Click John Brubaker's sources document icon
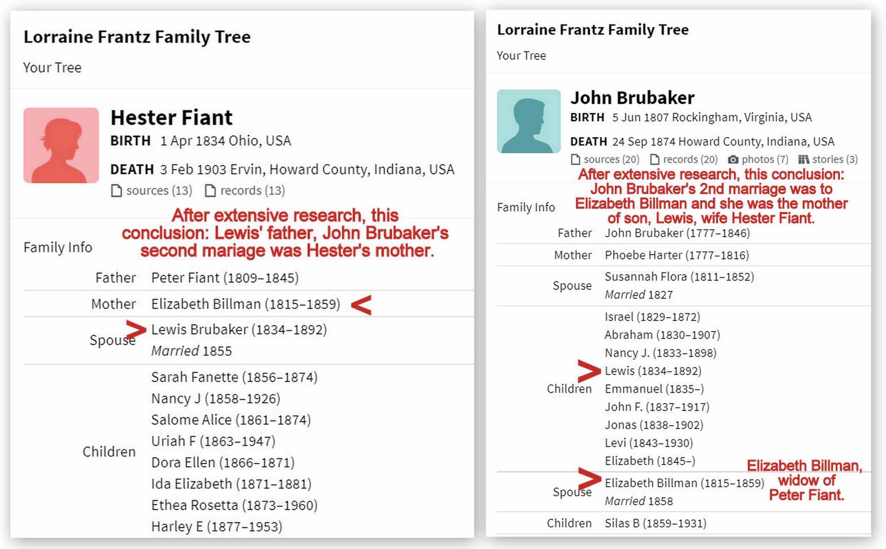This screenshot has width=886, height=549. click(x=576, y=160)
